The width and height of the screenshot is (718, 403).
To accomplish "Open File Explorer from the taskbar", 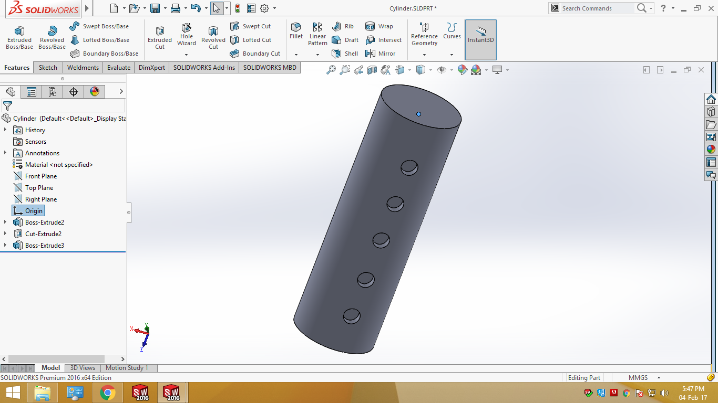I will click(43, 393).
